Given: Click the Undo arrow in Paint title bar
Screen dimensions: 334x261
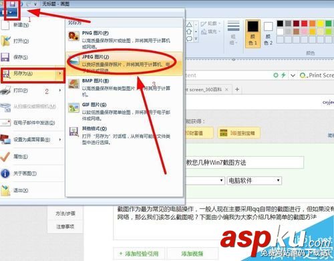Looking at the screenshot, I should click(21, 4).
